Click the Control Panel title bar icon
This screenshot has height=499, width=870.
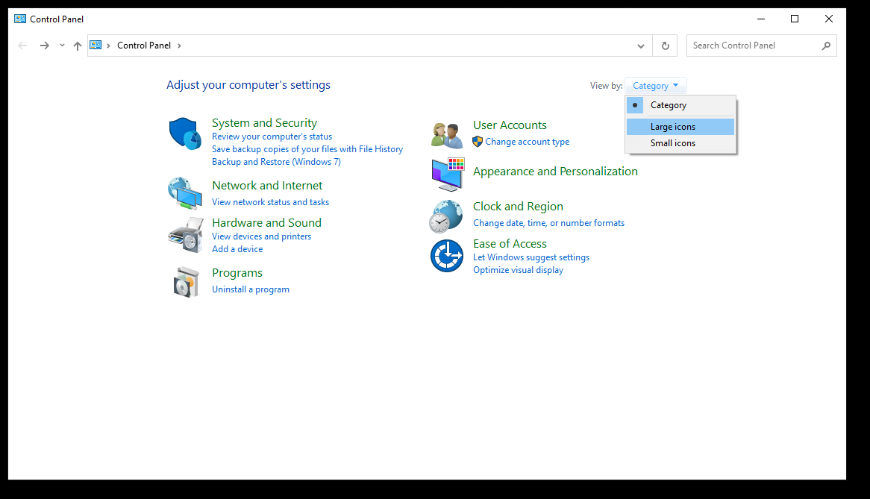[20, 19]
